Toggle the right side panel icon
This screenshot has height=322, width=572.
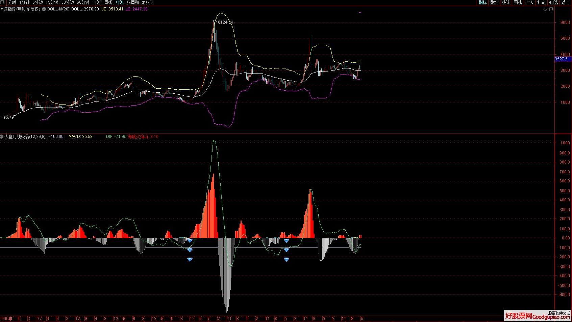click(x=551, y=9)
